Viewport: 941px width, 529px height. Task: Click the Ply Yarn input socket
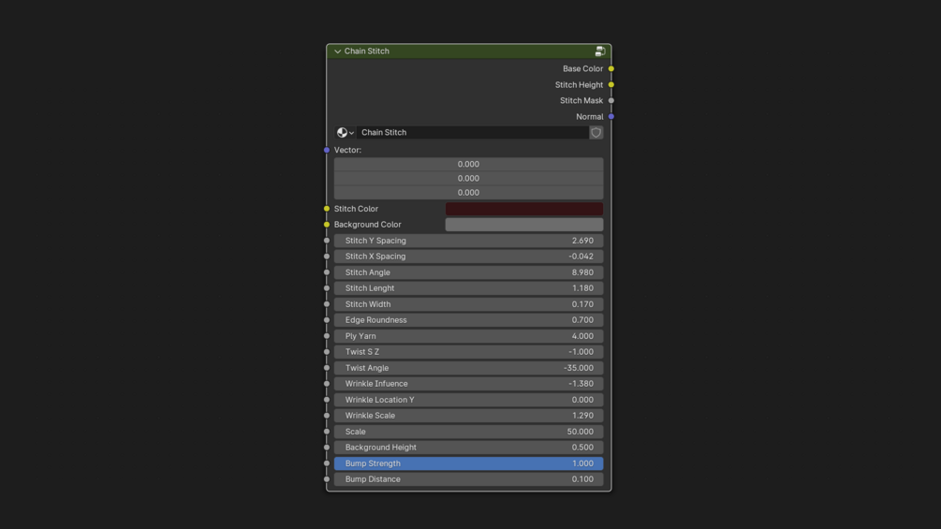point(327,336)
